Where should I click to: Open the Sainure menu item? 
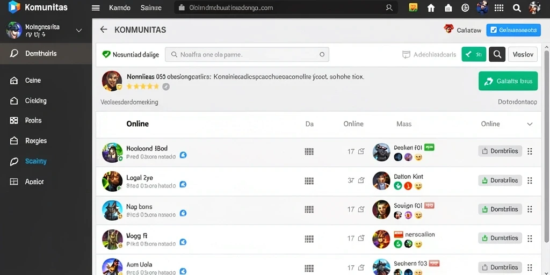[151, 8]
